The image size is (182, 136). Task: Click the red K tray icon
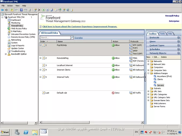click(x=146, y=132)
